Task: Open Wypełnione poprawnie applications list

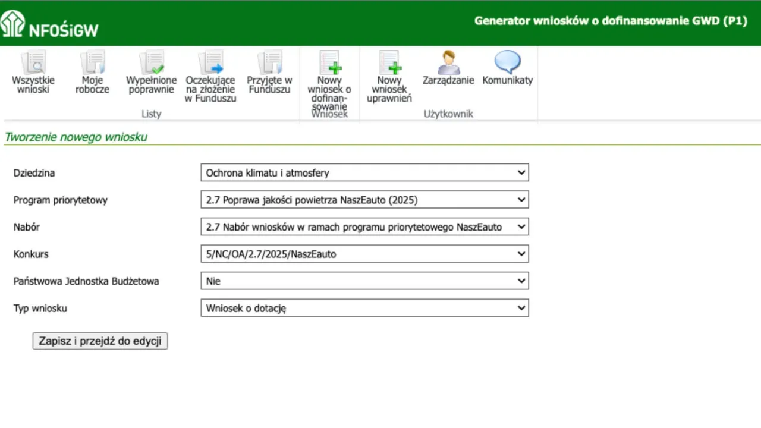Action: [x=152, y=71]
